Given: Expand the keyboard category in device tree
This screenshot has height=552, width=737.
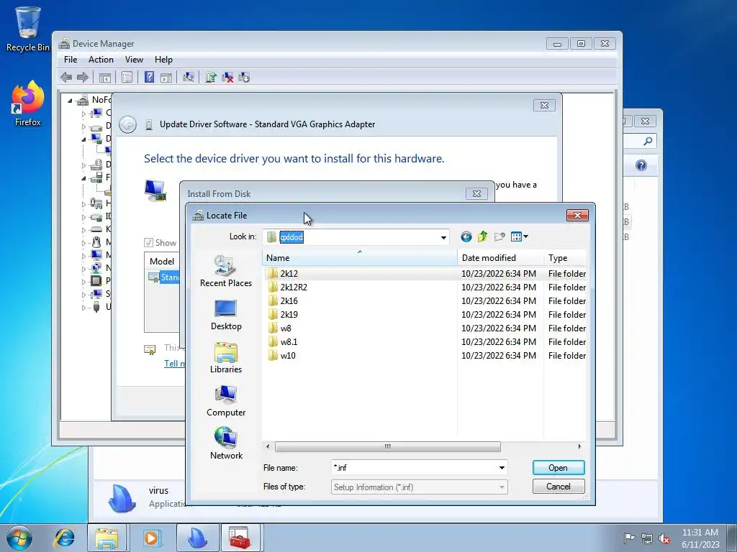Looking at the screenshot, I should click(83, 229).
